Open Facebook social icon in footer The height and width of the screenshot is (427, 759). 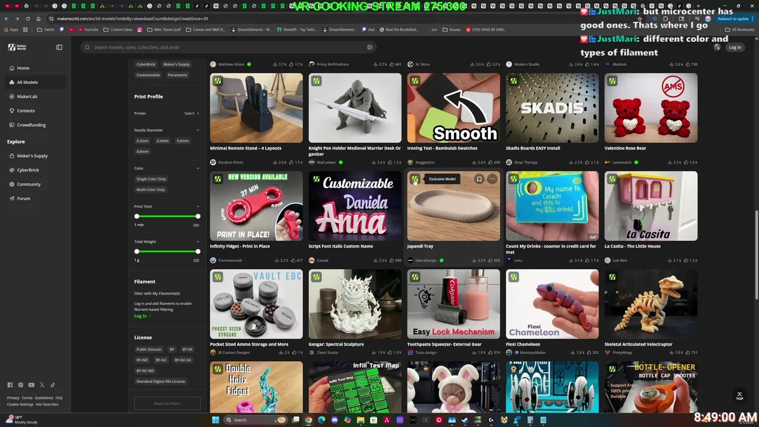click(10, 385)
